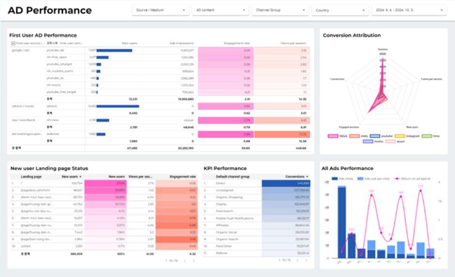Open the Source / Medium filter dropdown
This screenshot has width=455, height=277.
tap(161, 10)
